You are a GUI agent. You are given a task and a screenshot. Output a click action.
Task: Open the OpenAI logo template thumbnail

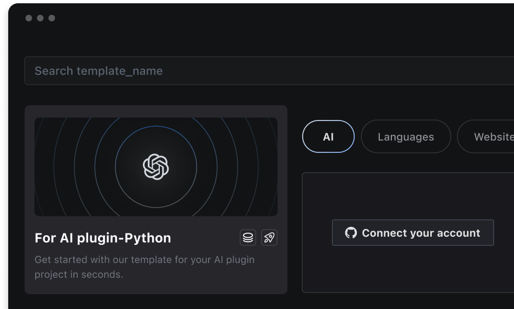(x=156, y=167)
